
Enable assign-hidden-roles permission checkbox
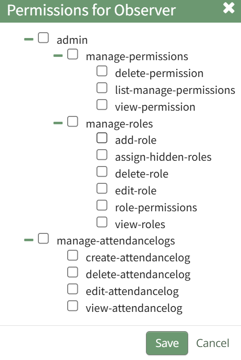(102, 155)
